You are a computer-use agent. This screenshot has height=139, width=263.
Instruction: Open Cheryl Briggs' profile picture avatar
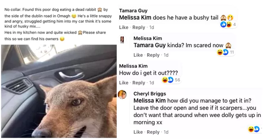pyautogui.click(x=122, y=95)
